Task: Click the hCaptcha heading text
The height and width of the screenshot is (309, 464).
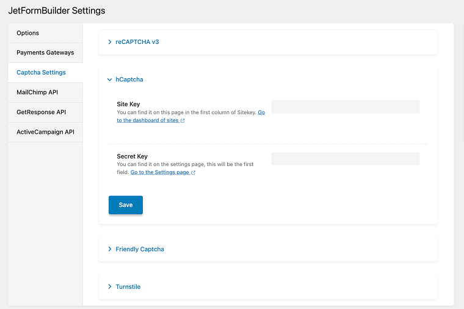Action: 129,79
